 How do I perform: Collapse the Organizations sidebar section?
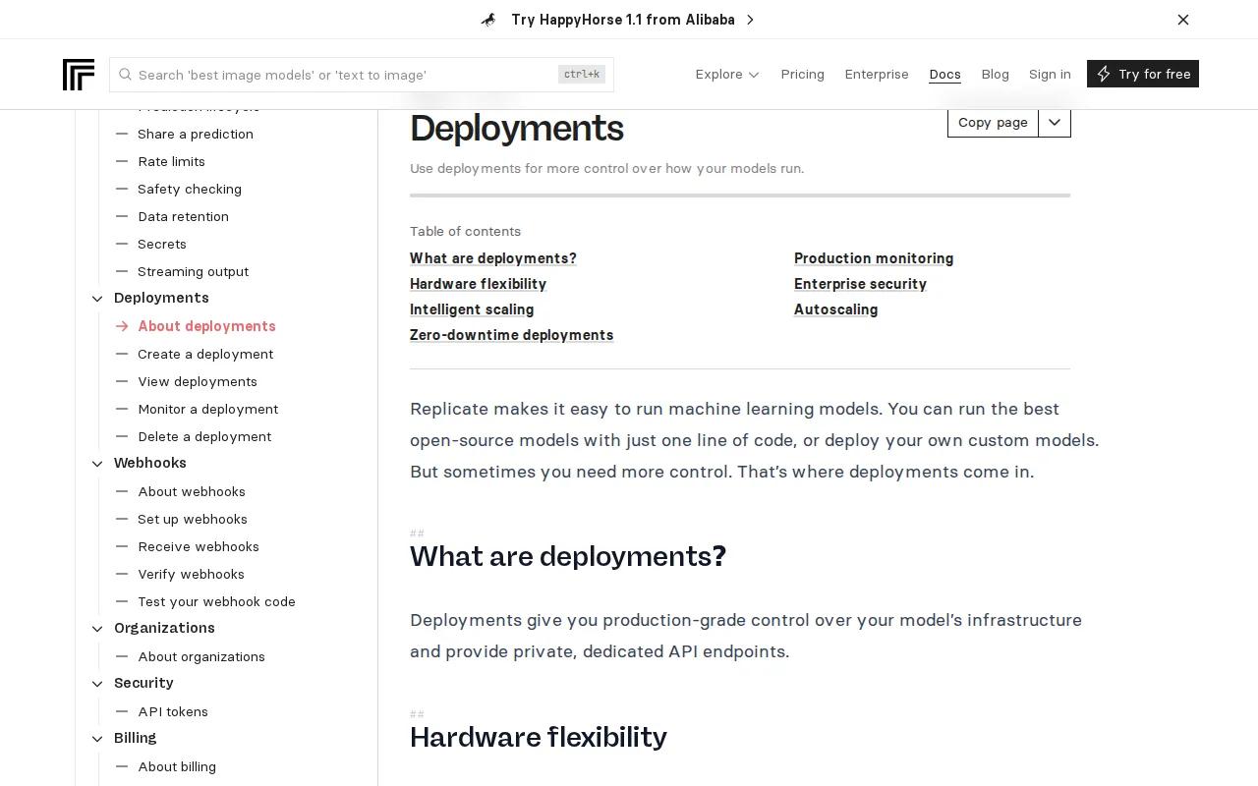pyautogui.click(x=97, y=629)
